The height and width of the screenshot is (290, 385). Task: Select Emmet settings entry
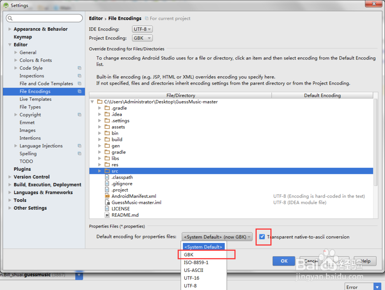click(x=27, y=122)
